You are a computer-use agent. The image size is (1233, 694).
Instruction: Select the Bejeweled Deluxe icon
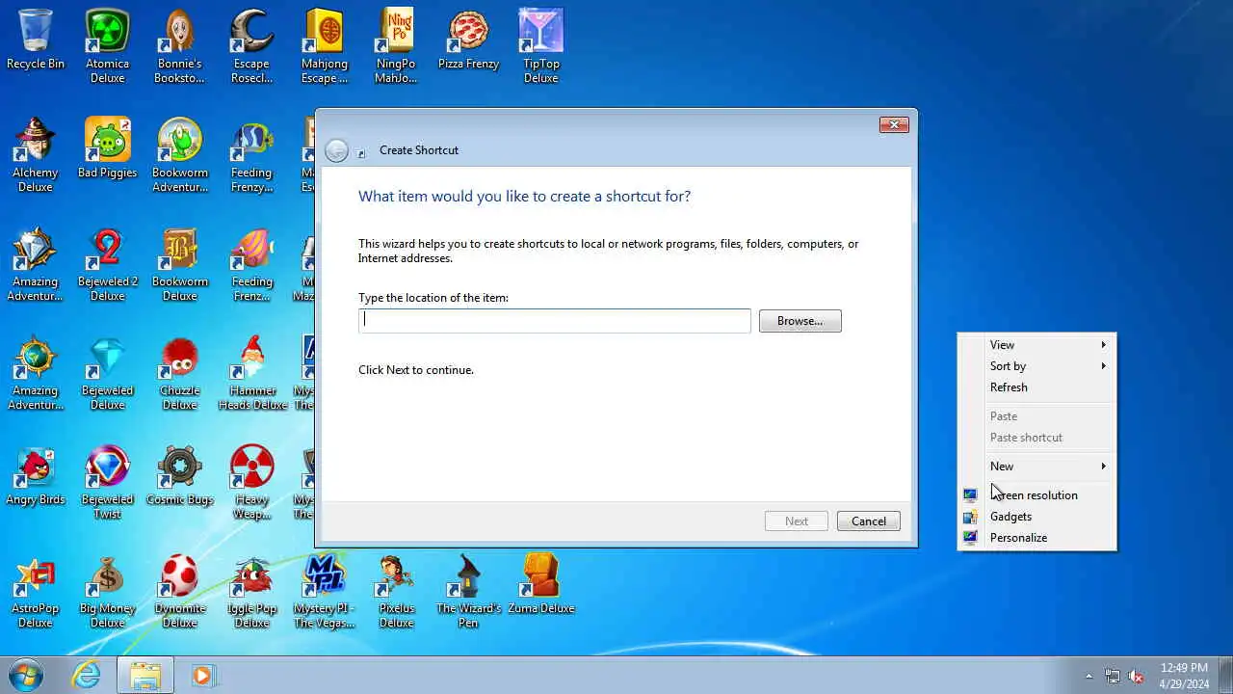pos(108,373)
